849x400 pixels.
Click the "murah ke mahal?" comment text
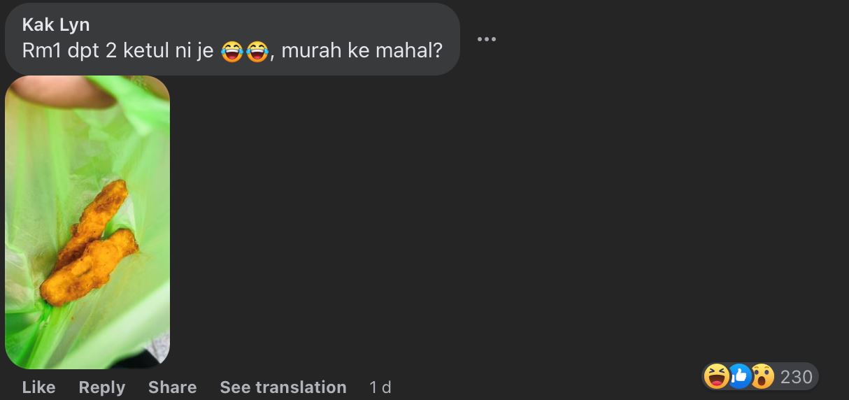(362, 51)
